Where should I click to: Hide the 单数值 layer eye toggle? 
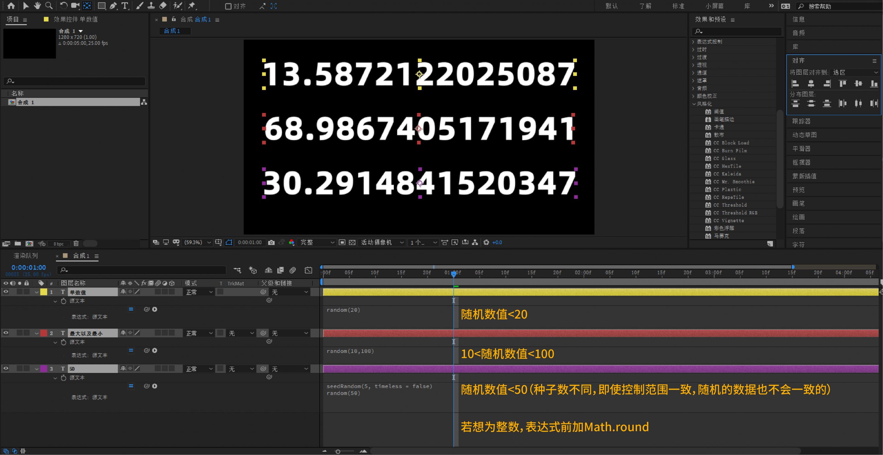pos(6,292)
